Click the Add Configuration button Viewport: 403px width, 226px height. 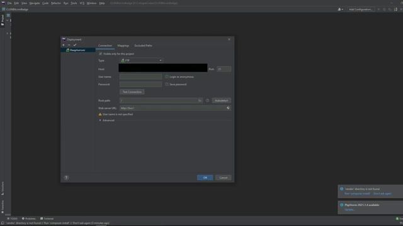tap(361, 9)
